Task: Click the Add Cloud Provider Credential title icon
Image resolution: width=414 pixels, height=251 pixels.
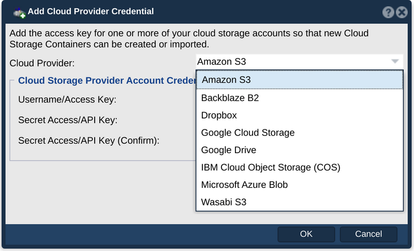Action: click(x=20, y=12)
